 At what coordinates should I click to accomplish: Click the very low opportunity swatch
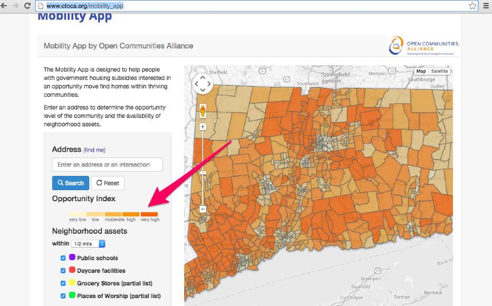click(x=78, y=214)
